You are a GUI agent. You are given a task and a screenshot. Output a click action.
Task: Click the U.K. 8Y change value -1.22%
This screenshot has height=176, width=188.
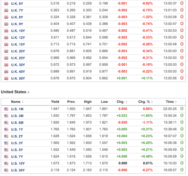(147, 17)
